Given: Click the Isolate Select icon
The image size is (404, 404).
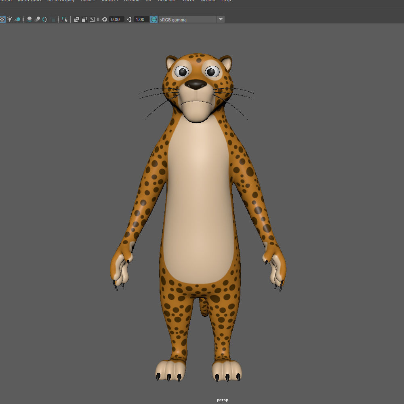Looking at the screenshot, I should point(65,19).
